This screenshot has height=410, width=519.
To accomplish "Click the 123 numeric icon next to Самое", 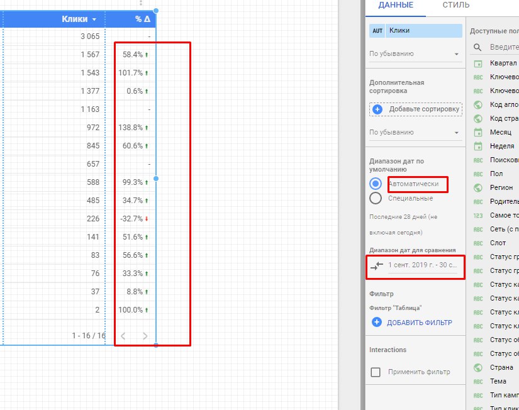I will coord(478,216).
